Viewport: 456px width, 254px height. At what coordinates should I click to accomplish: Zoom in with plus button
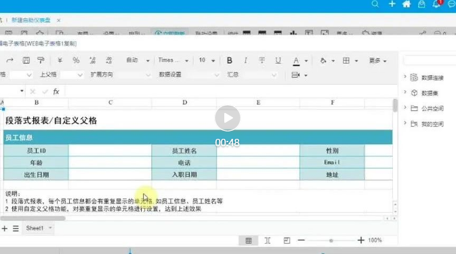(361, 240)
